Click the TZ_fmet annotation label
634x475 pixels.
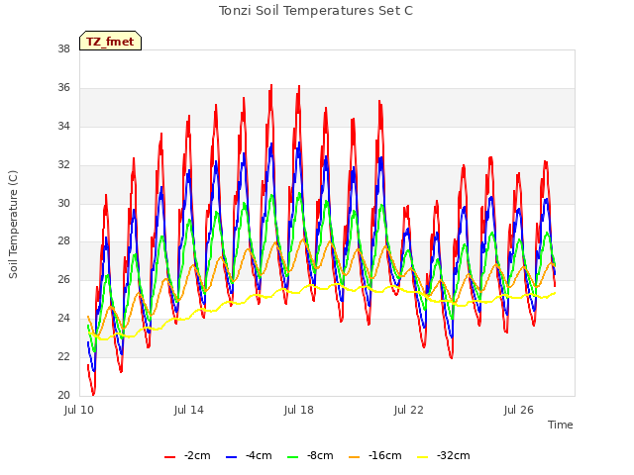110,42
